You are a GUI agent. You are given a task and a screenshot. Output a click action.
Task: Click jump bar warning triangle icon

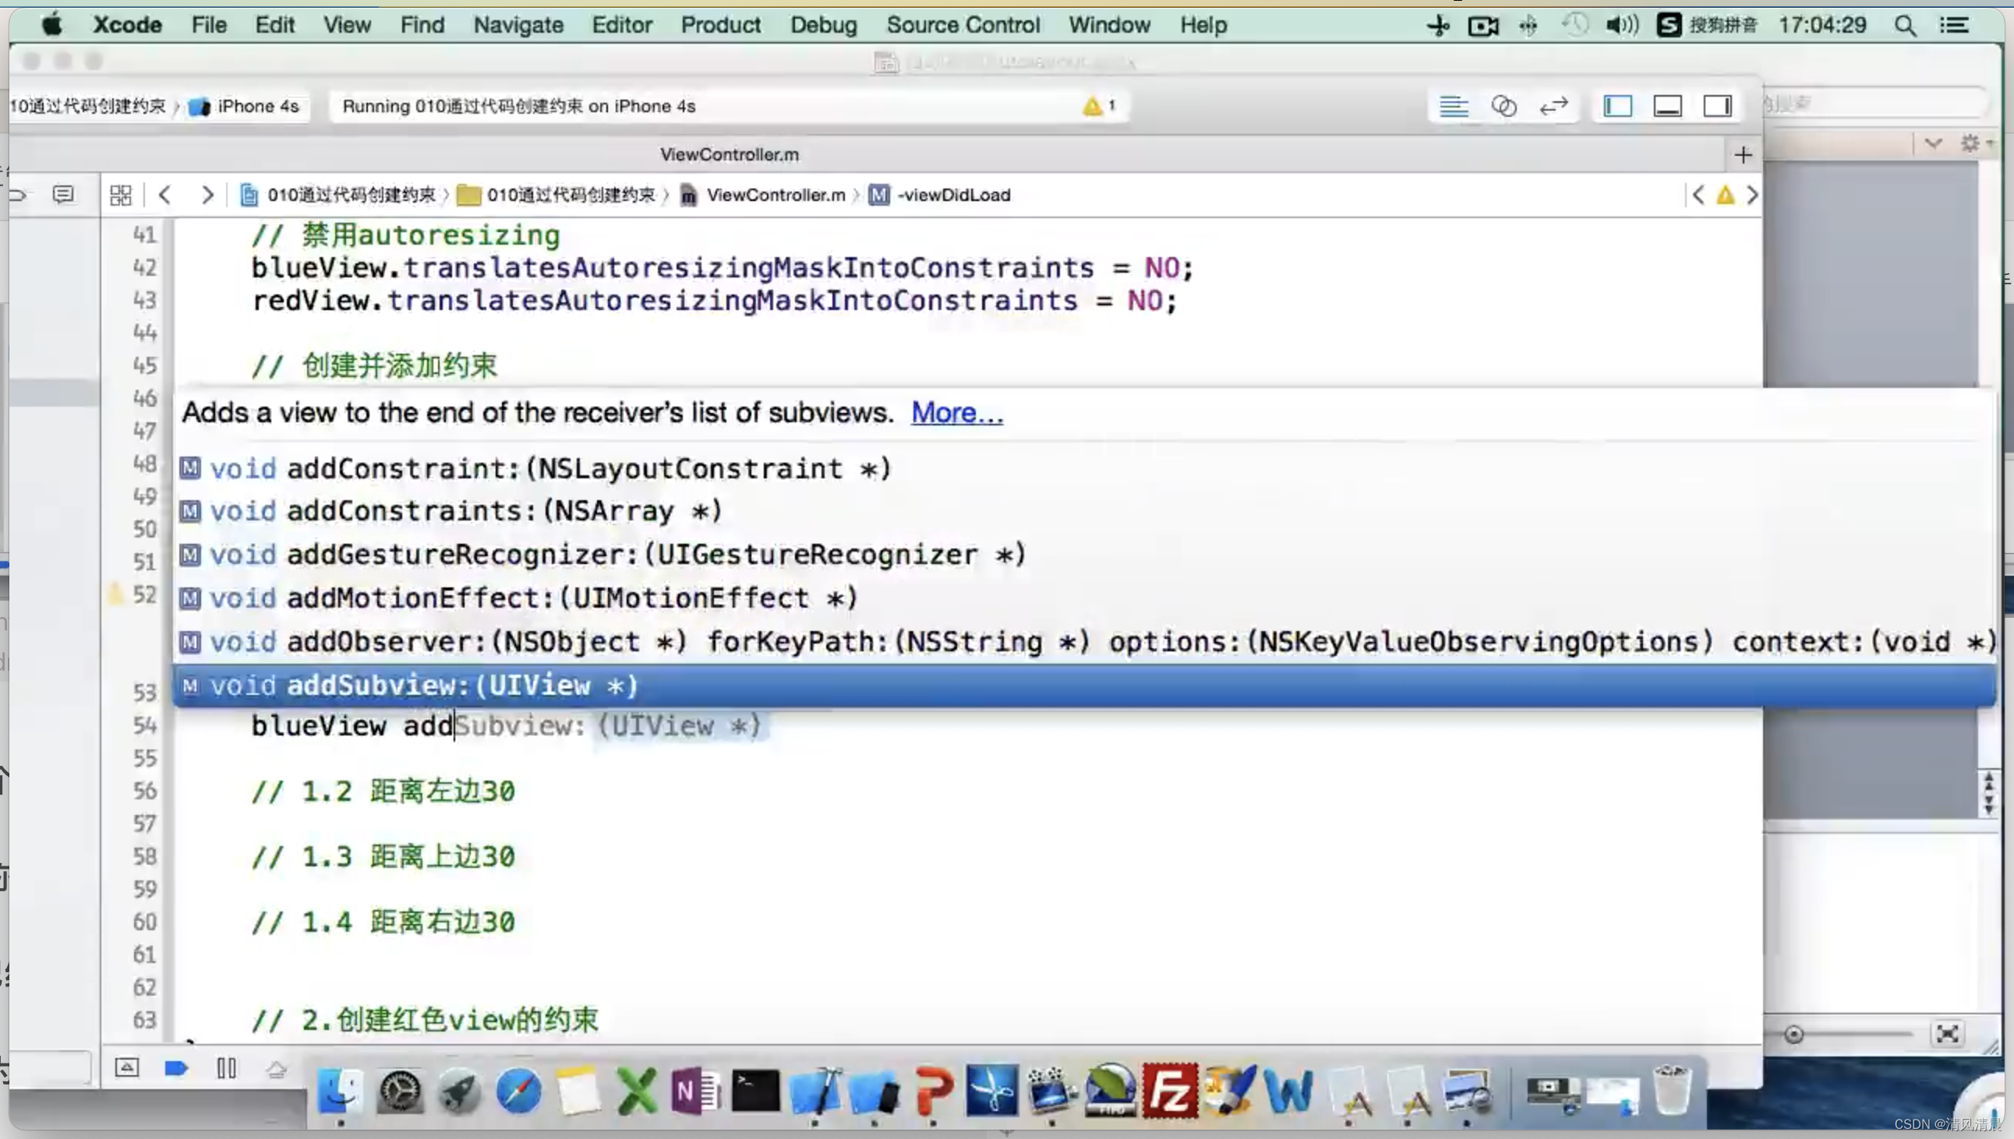point(1726,195)
